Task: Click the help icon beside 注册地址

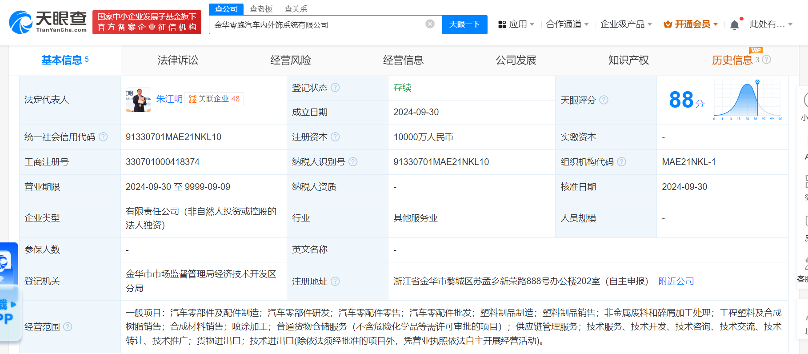Action: coord(335,282)
